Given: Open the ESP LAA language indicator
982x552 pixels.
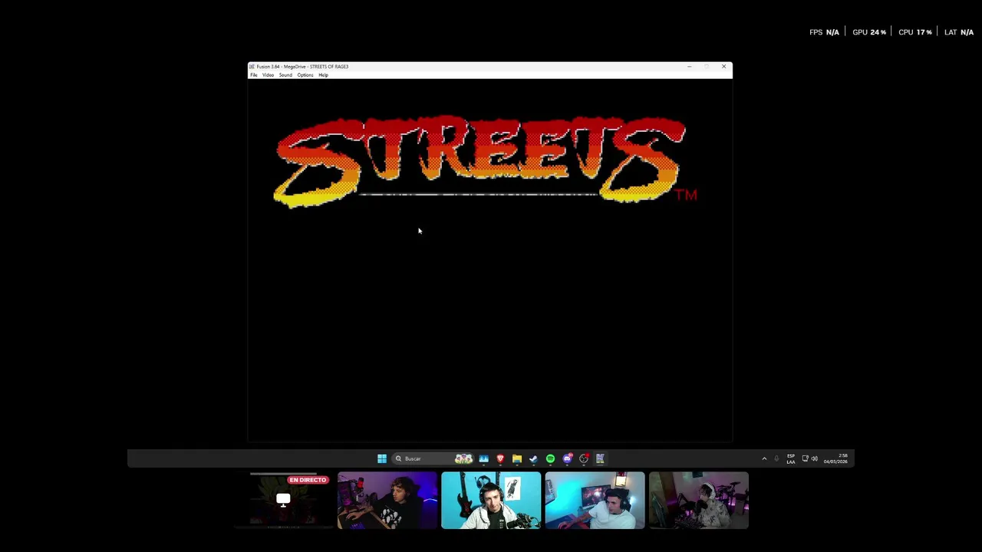Looking at the screenshot, I should [x=791, y=458].
